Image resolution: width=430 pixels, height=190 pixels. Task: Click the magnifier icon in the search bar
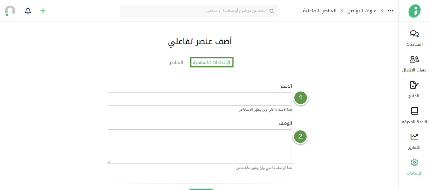[272, 11]
